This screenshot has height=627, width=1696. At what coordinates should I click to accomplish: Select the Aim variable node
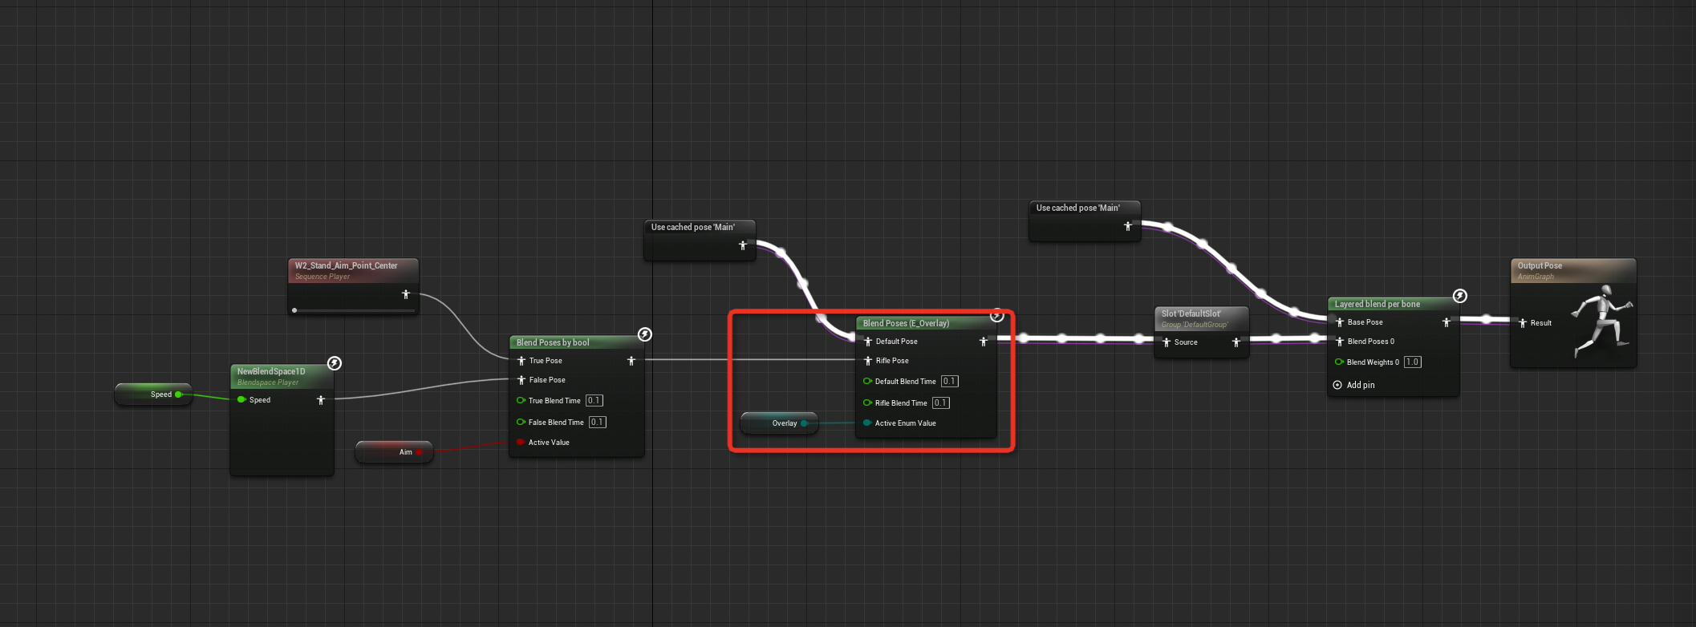[395, 452]
